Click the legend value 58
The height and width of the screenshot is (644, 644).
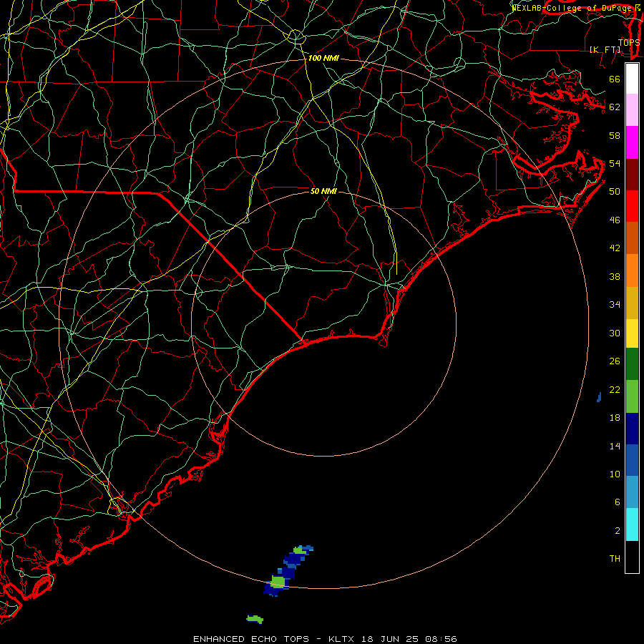pyautogui.click(x=615, y=135)
